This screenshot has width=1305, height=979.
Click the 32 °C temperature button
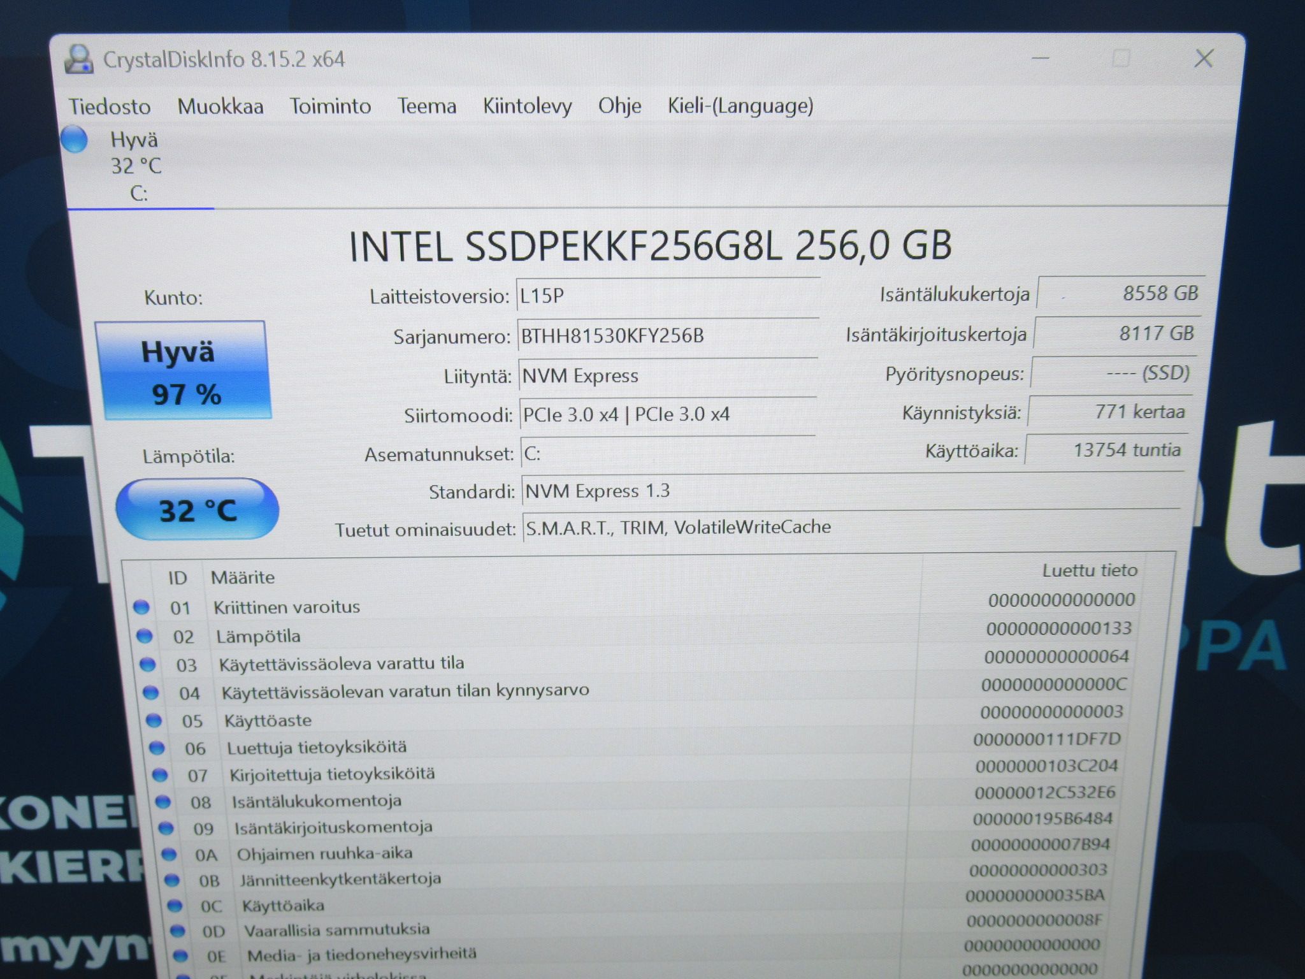point(198,509)
